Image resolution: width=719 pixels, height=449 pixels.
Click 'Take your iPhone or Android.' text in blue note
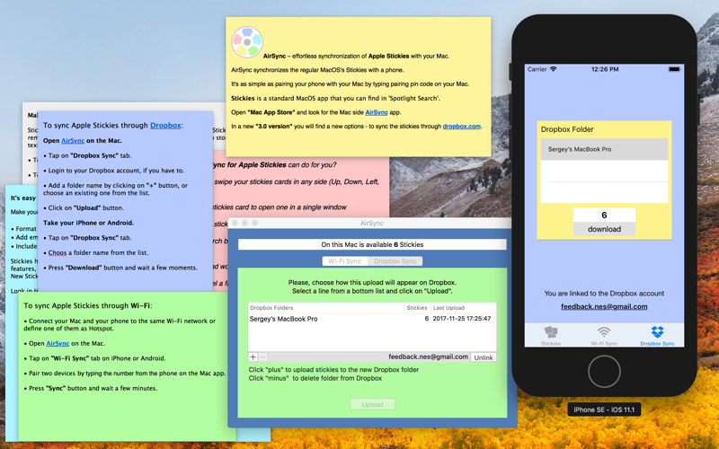click(88, 223)
